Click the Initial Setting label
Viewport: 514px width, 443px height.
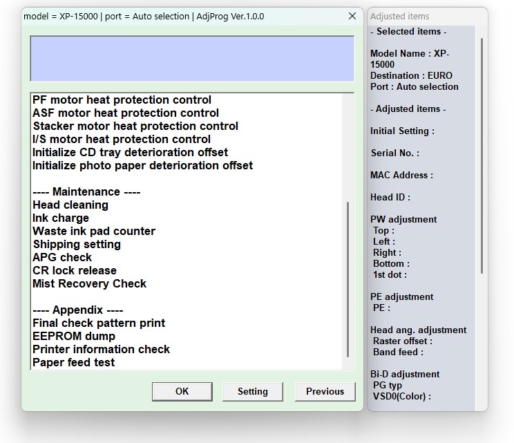coord(402,131)
